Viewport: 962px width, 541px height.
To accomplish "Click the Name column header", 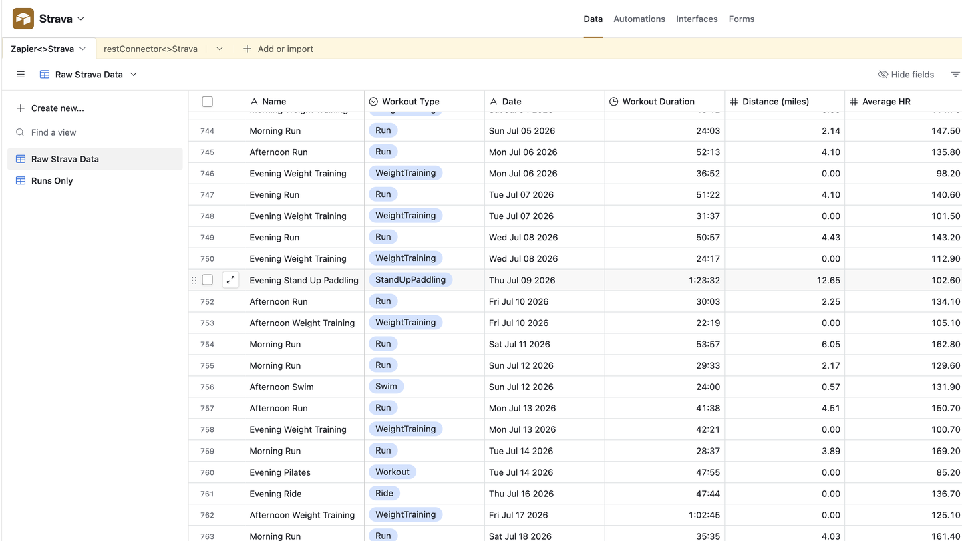I will (305, 102).
